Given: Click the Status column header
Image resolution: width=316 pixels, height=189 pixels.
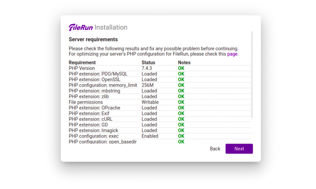Looking at the screenshot, I should (148, 63).
